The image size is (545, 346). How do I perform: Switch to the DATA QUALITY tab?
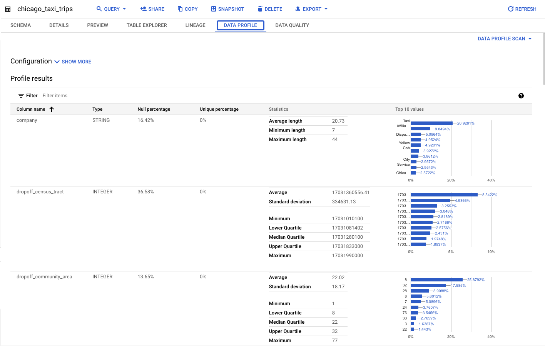click(x=292, y=25)
